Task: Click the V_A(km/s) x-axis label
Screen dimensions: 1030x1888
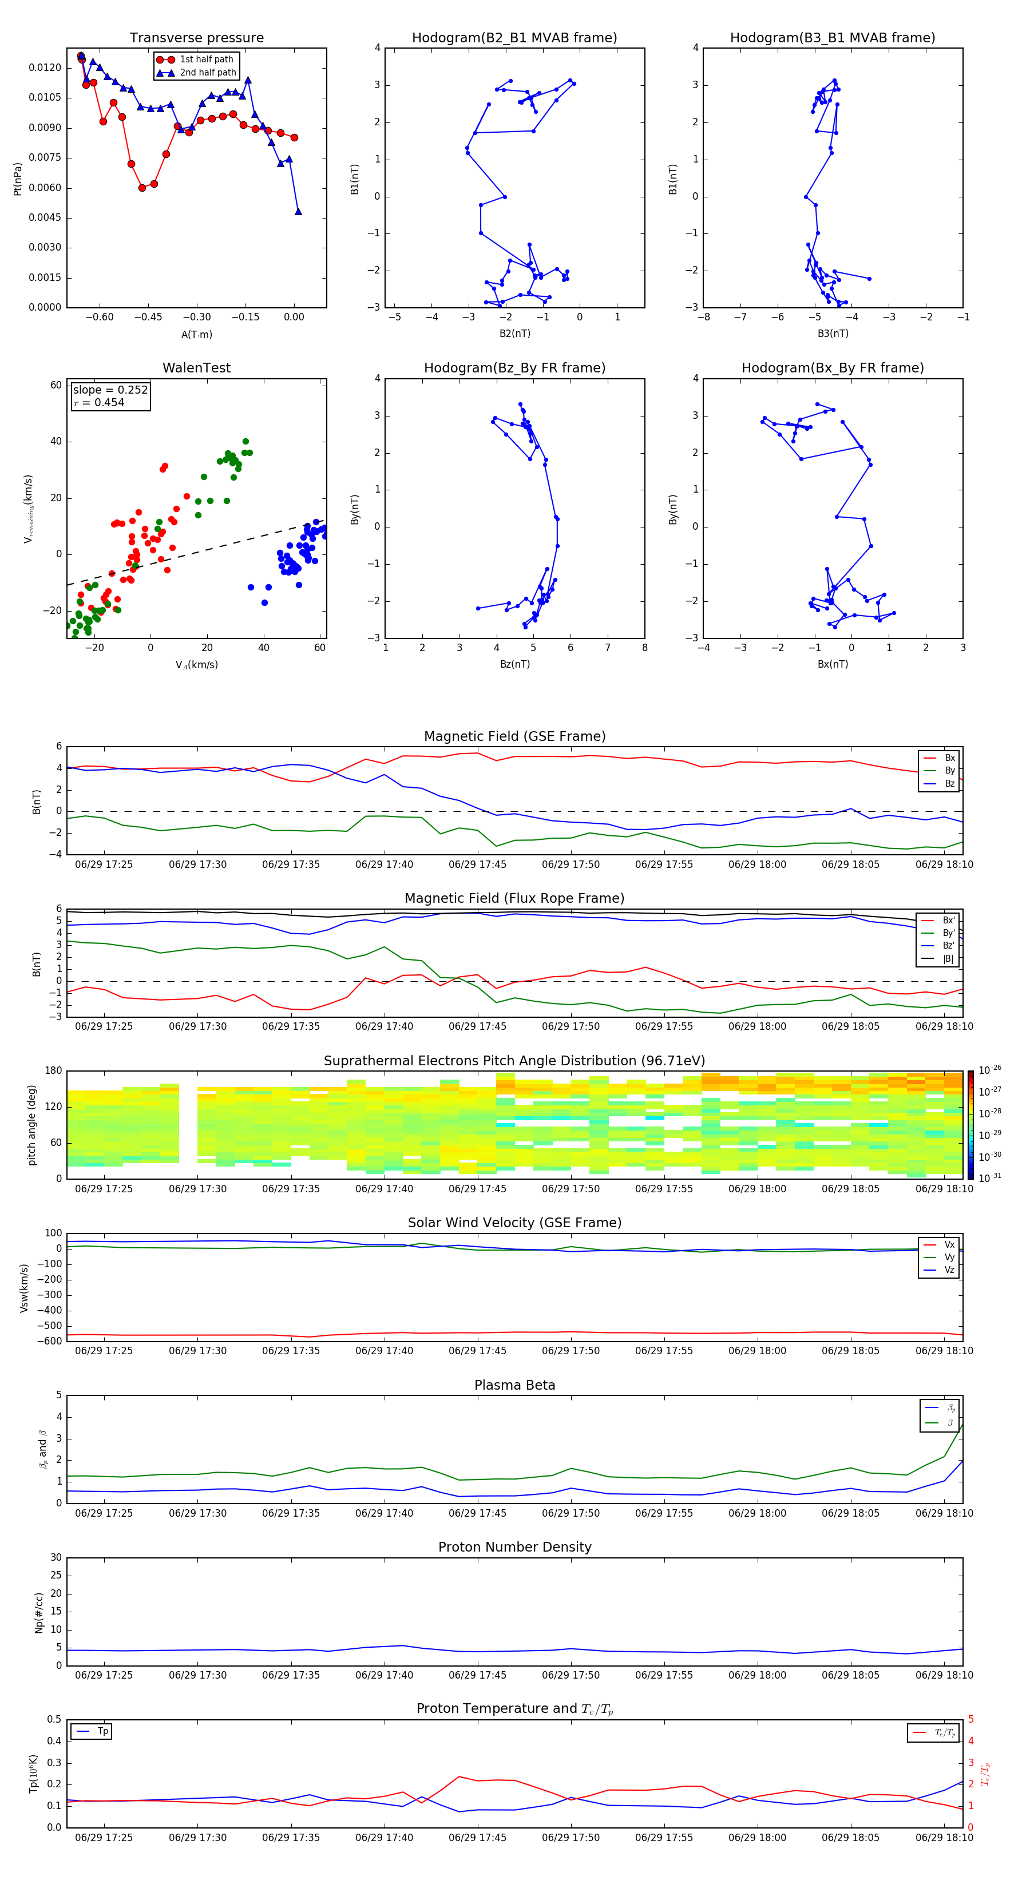Action: pos(196,665)
